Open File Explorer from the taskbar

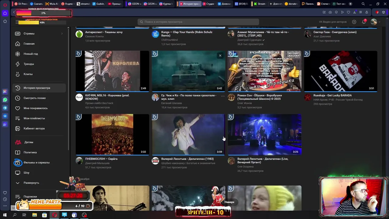[34, 215]
